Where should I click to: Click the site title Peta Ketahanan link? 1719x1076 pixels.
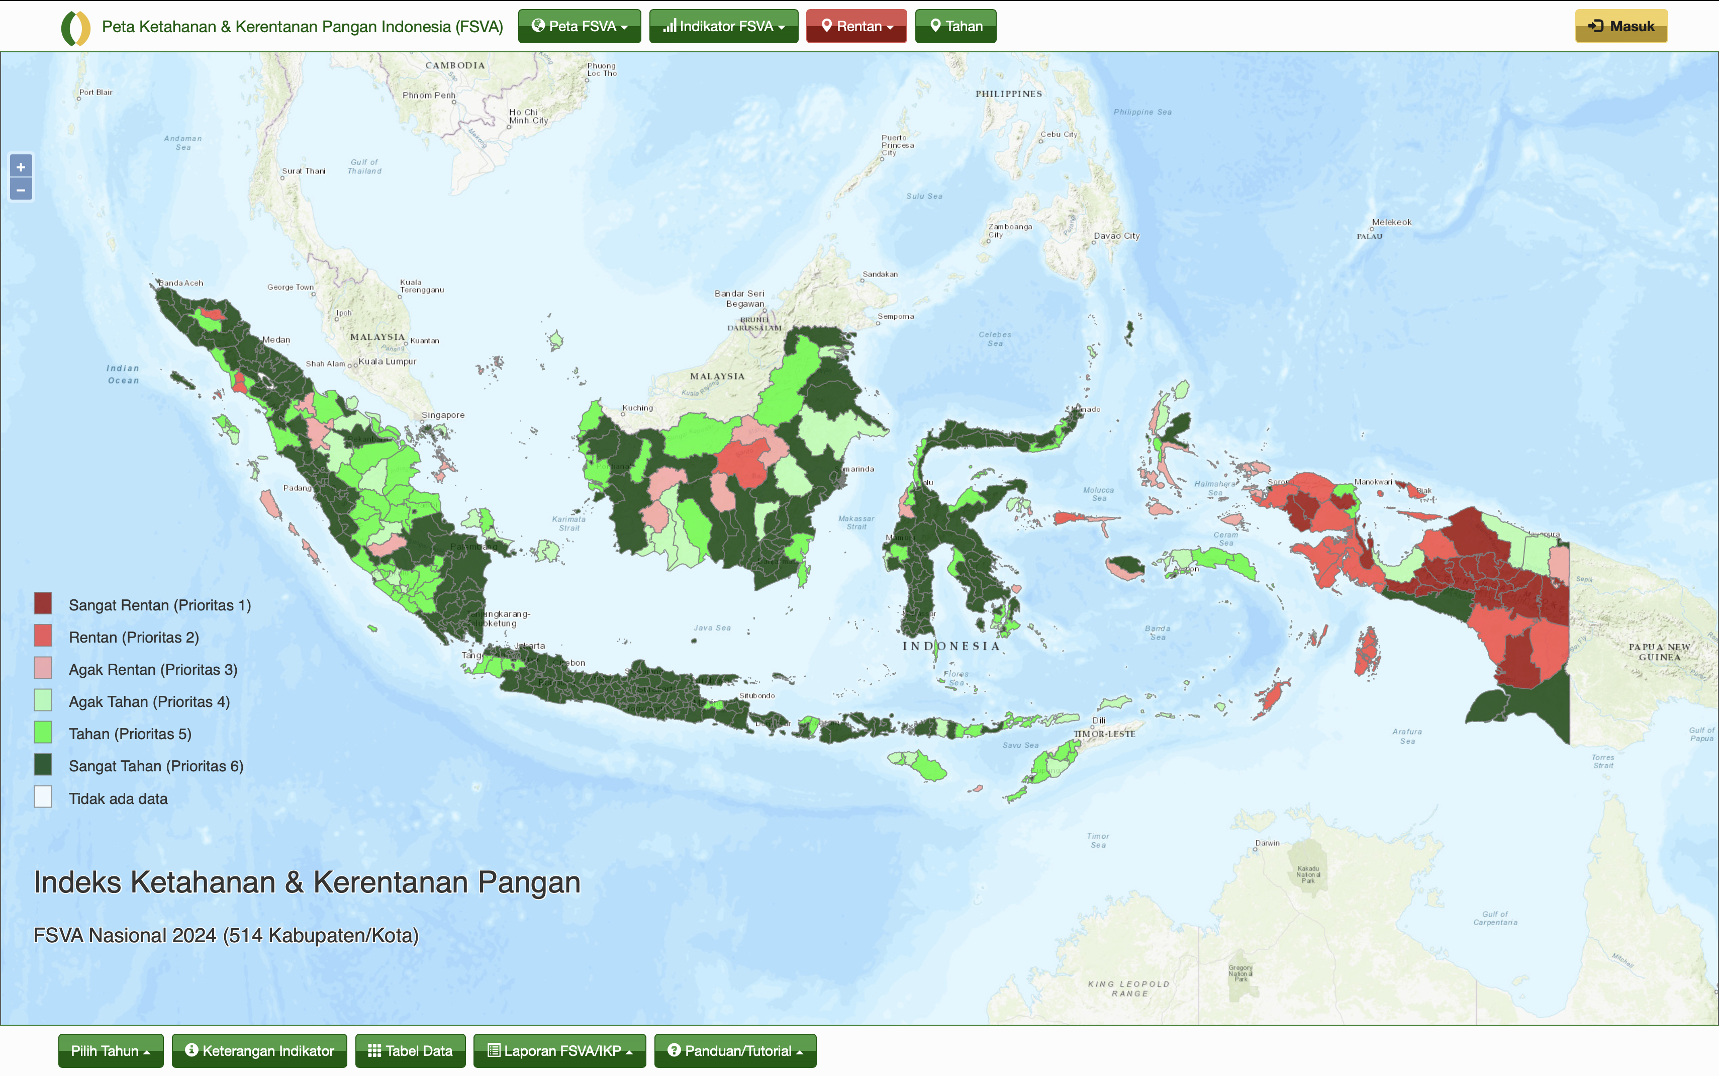302,27
